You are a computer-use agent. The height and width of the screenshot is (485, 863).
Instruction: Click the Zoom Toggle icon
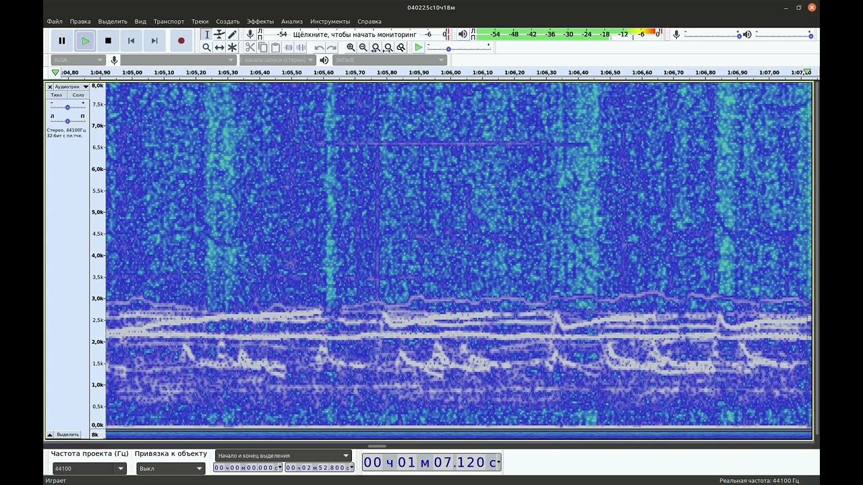tap(401, 47)
